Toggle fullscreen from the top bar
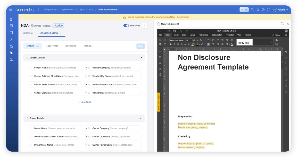 coord(269,10)
